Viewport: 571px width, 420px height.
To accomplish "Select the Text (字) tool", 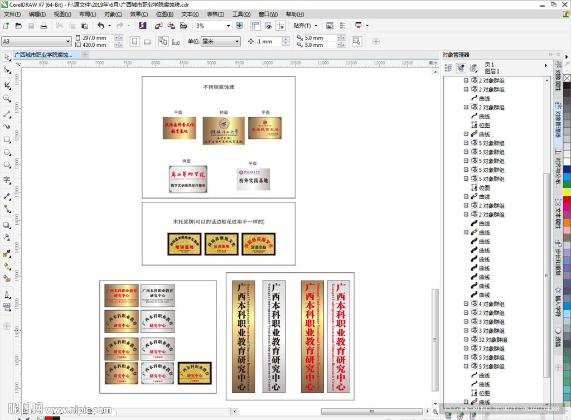I will click(x=7, y=180).
